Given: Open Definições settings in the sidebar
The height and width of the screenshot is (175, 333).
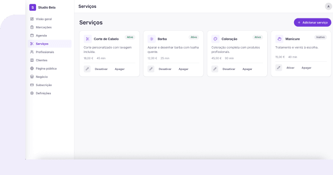Looking at the screenshot, I should (50, 93).
